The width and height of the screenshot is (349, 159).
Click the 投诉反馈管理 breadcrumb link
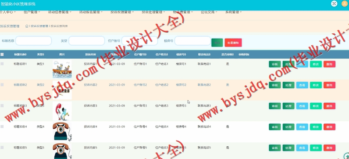pos(39,26)
